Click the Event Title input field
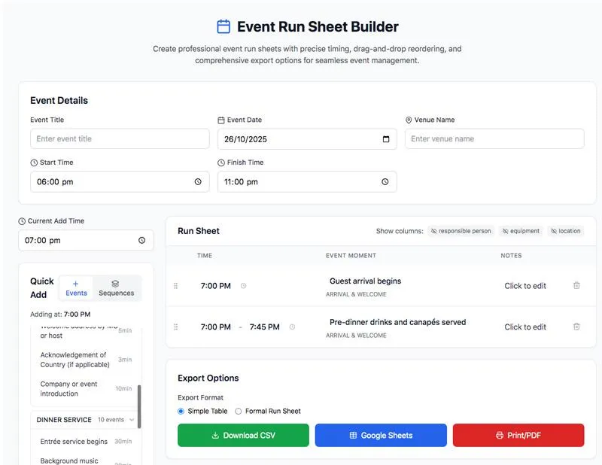 [x=120, y=138]
